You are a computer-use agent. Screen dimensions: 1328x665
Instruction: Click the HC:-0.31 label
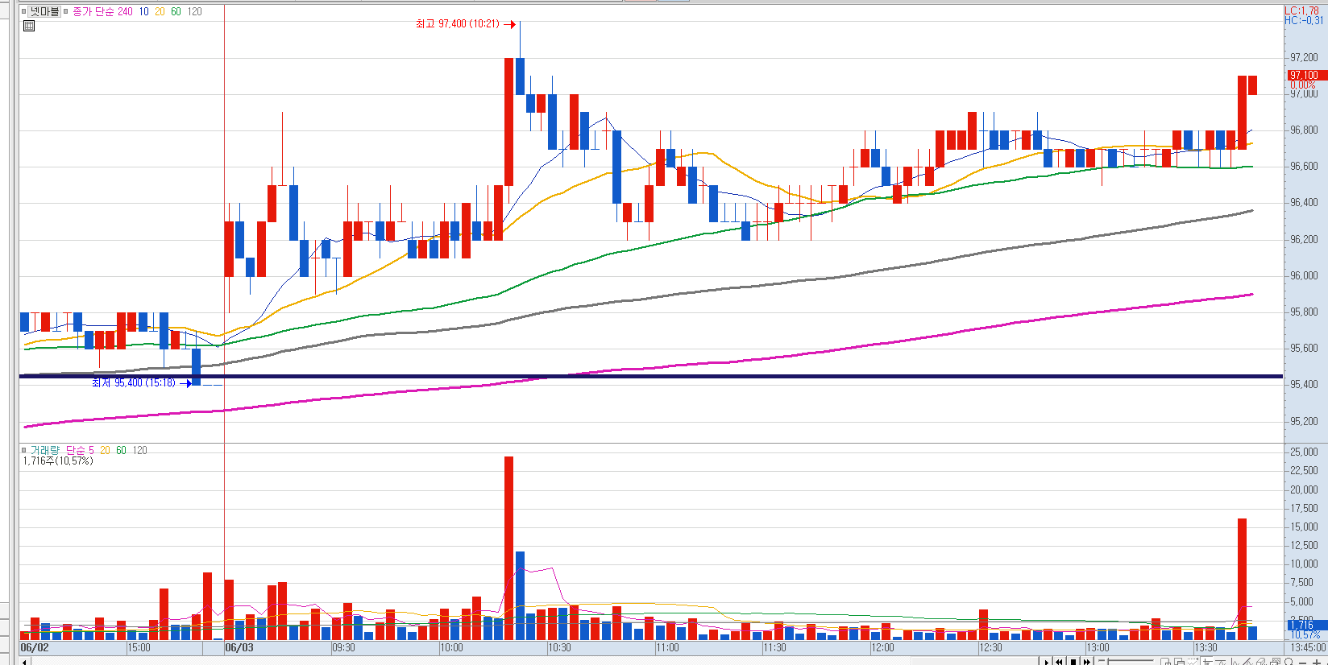(1303, 20)
